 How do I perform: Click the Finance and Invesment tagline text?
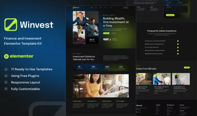[x=23, y=41]
